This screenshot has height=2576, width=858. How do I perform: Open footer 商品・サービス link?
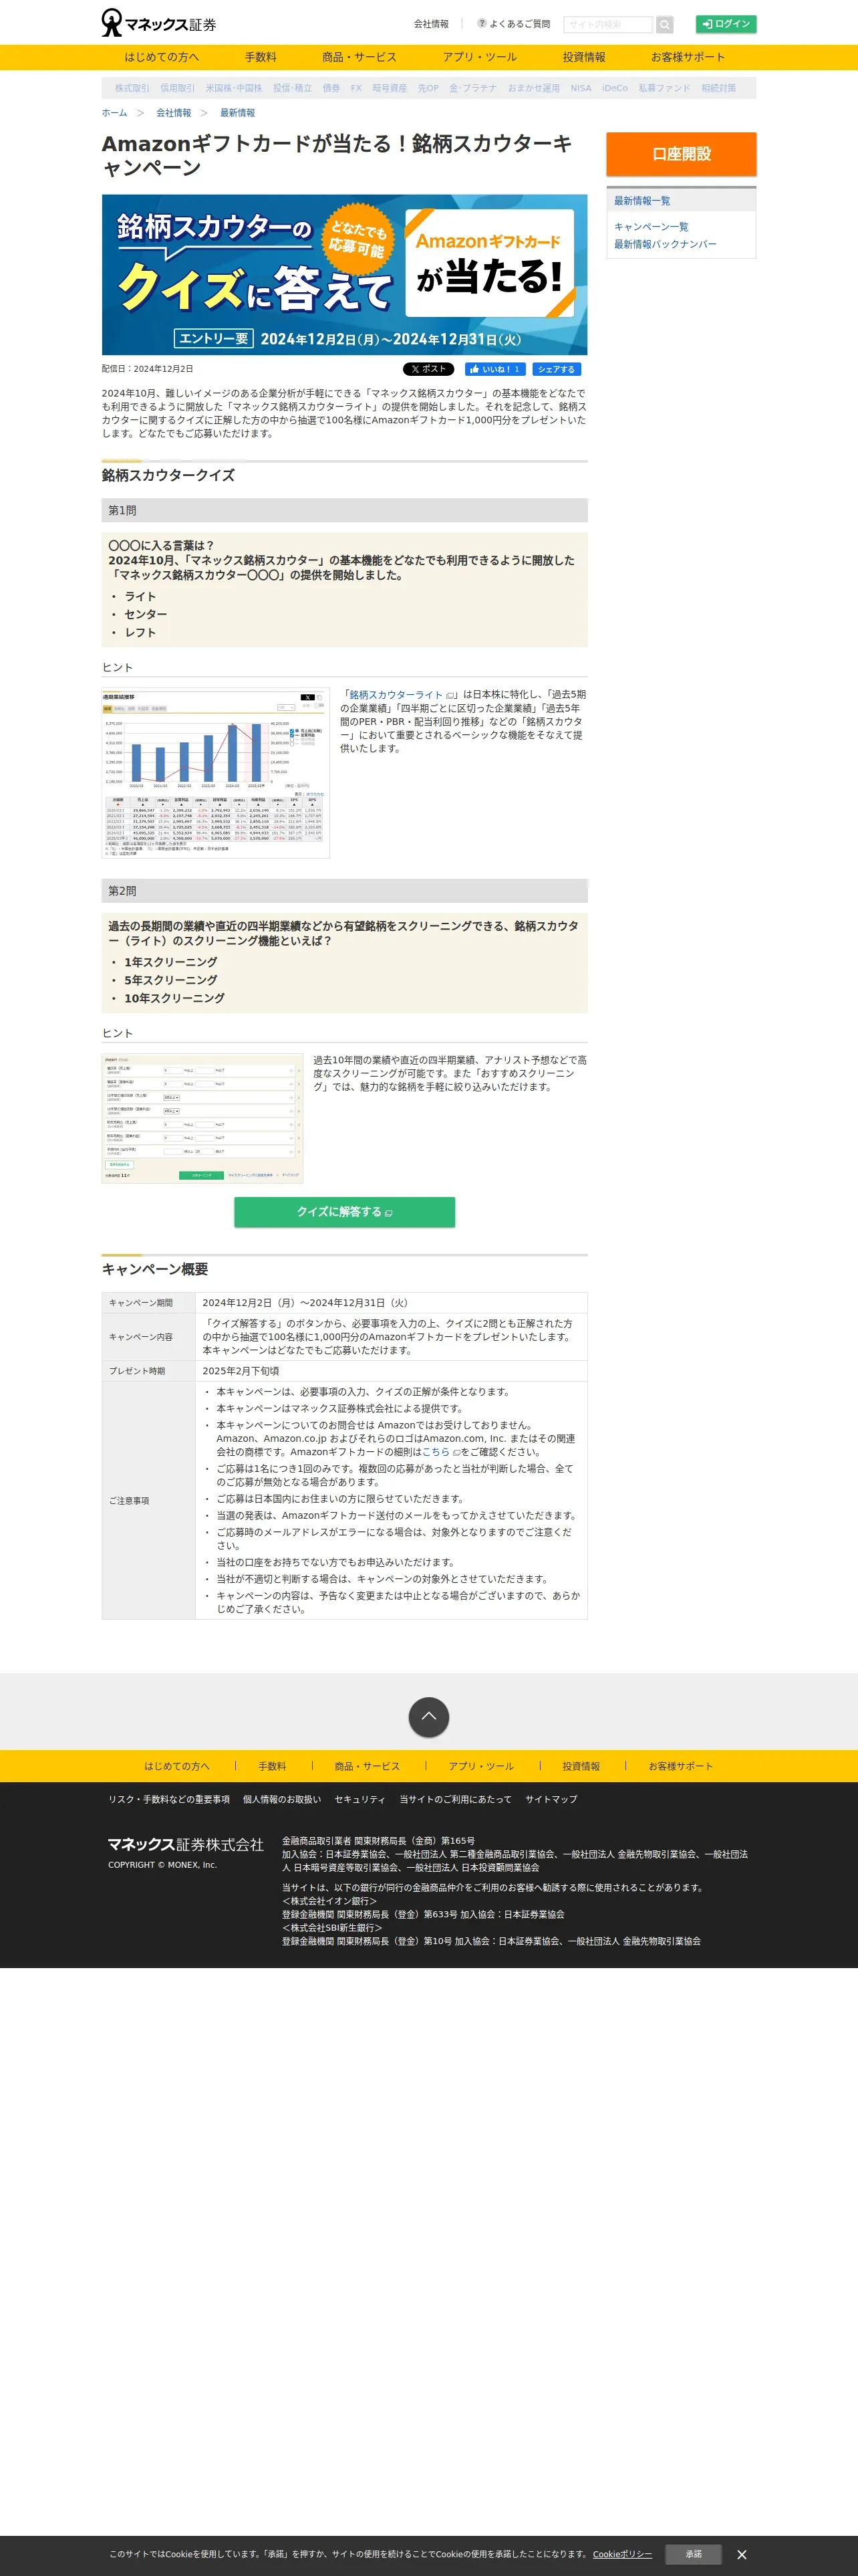(368, 1766)
